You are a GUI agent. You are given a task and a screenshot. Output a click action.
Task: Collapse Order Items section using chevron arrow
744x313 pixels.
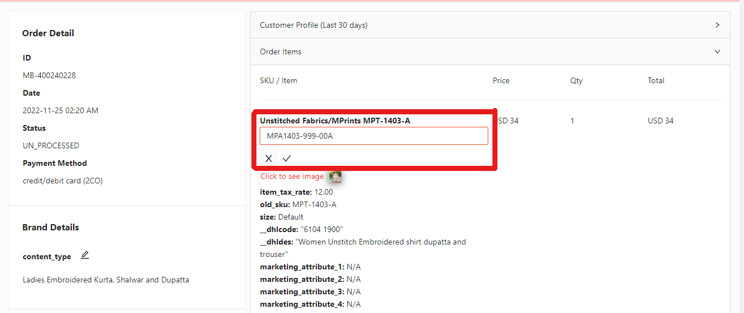pos(717,52)
